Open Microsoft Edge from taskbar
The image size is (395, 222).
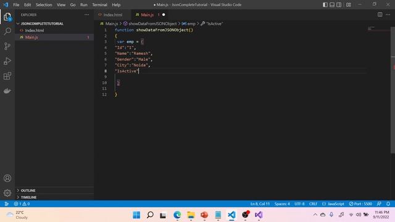[x=177, y=215]
